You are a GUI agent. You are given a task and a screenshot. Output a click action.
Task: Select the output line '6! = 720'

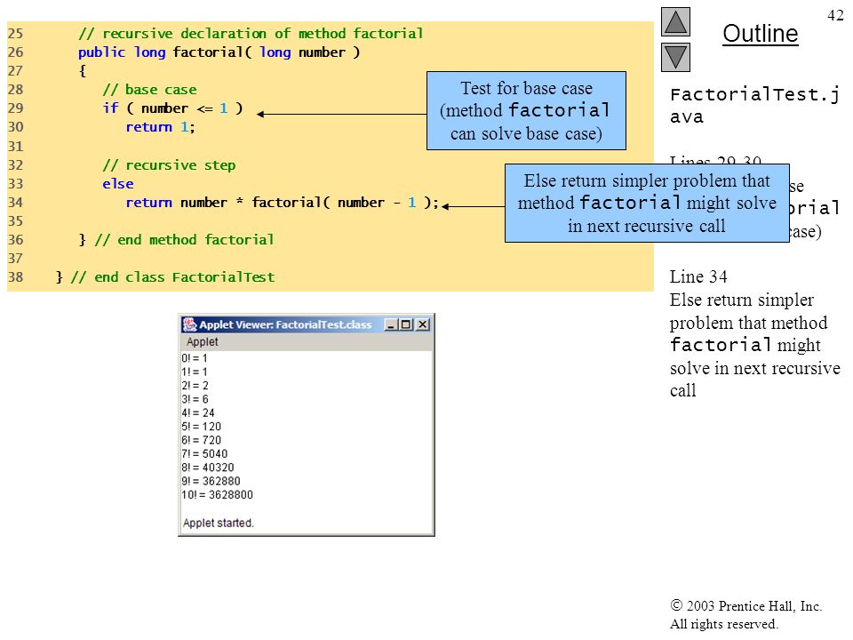pos(202,440)
